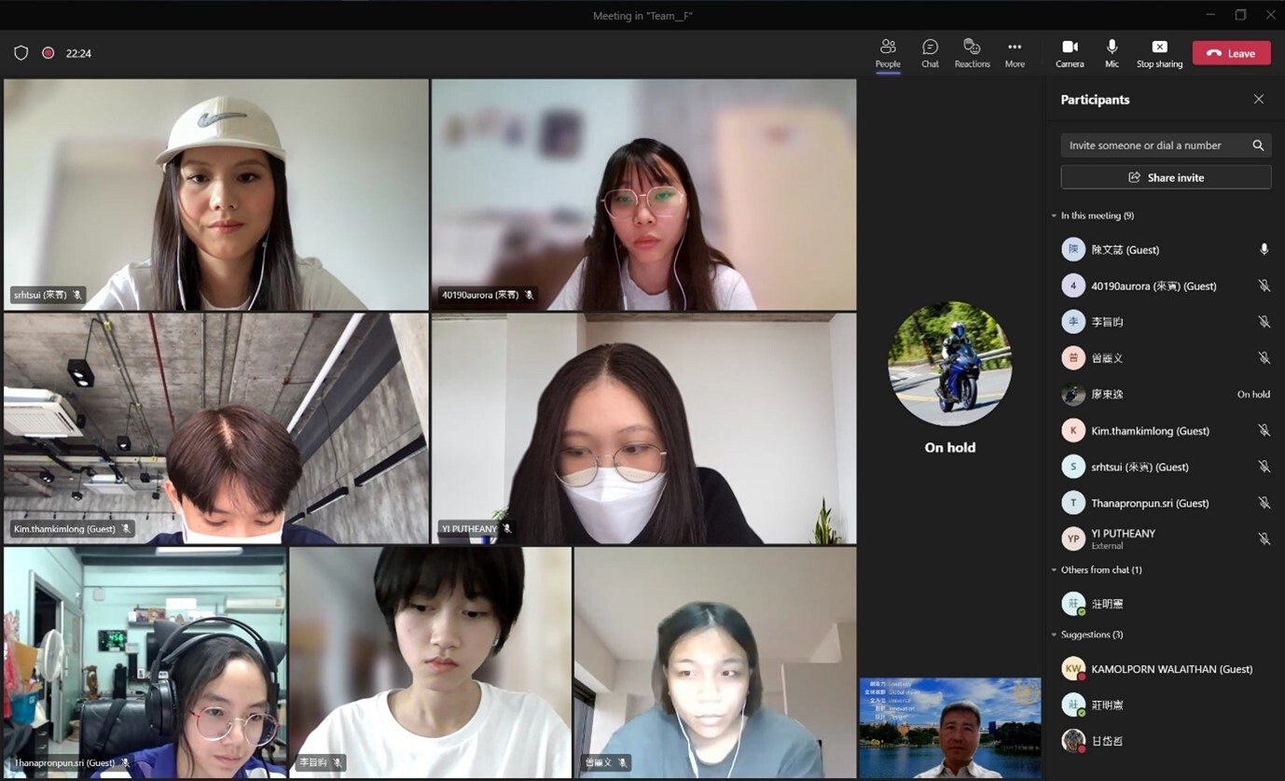
Task: Close the Participants panel
Action: point(1258,98)
